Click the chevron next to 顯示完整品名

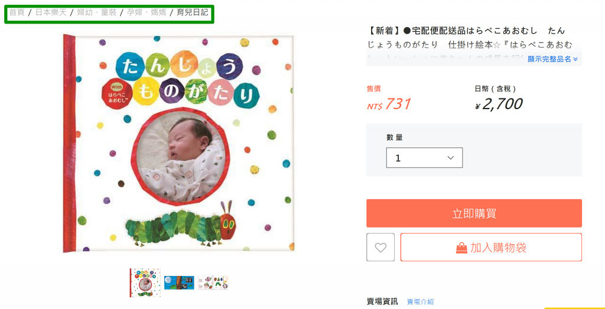coord(575,60)
